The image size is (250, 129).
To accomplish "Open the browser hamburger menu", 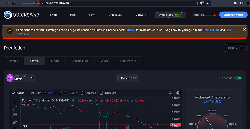I will [247, 3].
